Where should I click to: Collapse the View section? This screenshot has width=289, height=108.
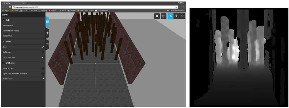3,42
